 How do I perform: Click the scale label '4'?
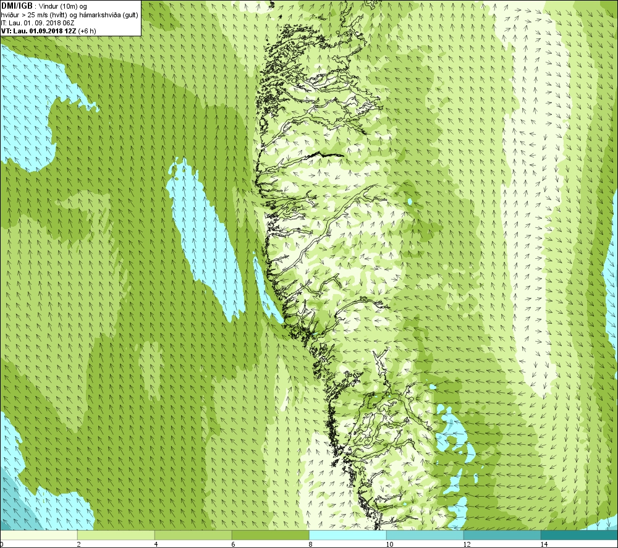156,544
